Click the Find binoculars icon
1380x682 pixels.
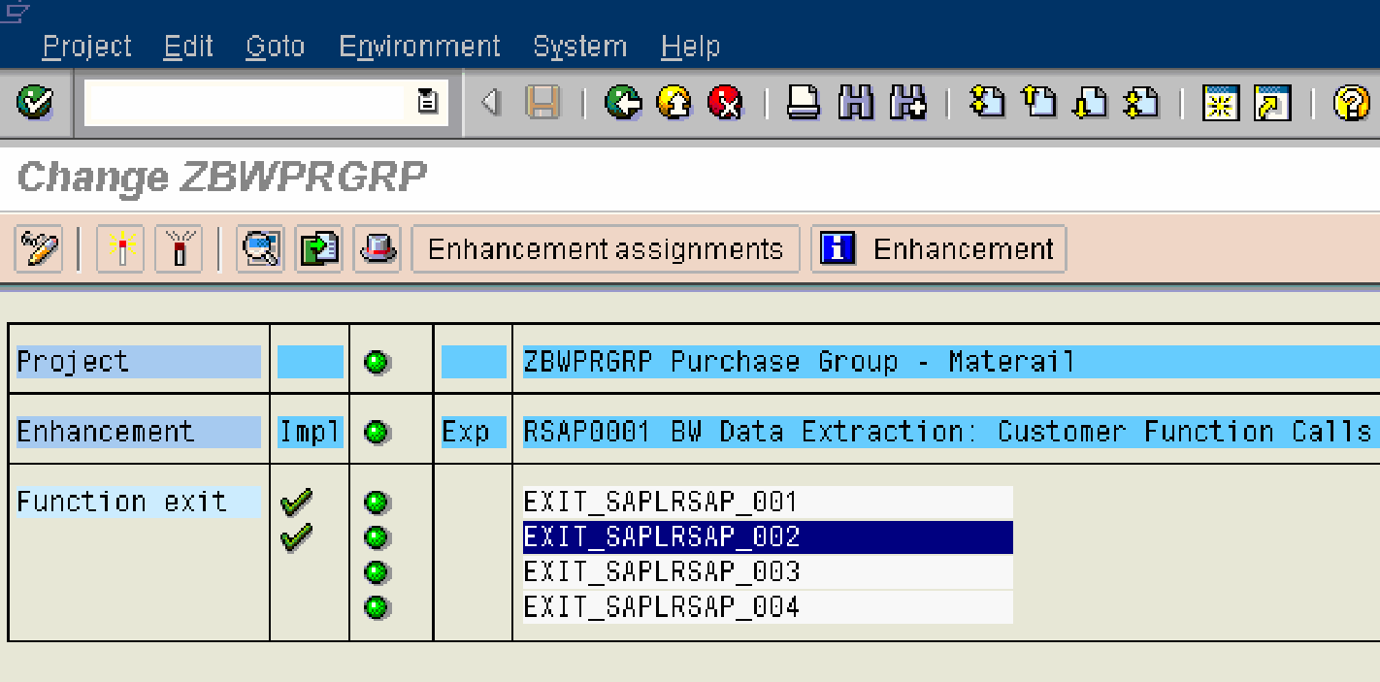(855, 103)
